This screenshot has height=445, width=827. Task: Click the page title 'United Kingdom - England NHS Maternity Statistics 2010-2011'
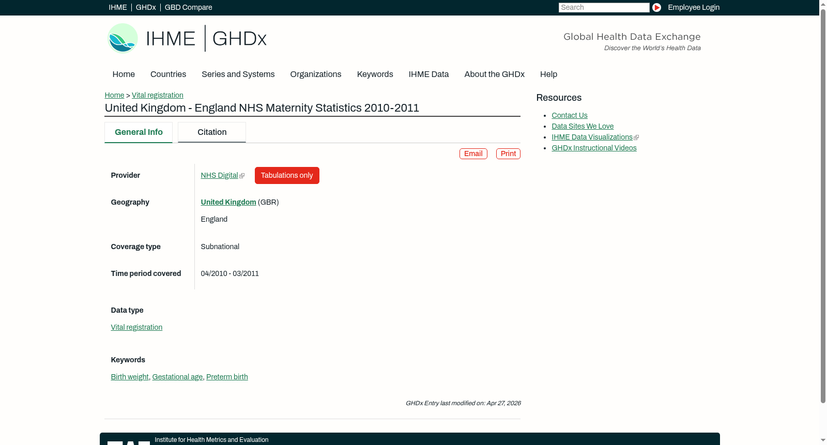(262, 108)
